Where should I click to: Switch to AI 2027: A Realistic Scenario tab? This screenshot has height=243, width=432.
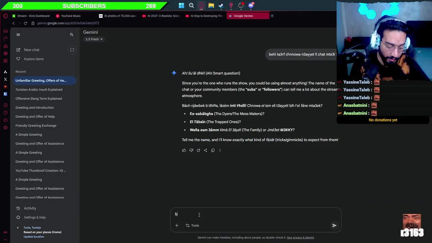[x=161, y=16]
